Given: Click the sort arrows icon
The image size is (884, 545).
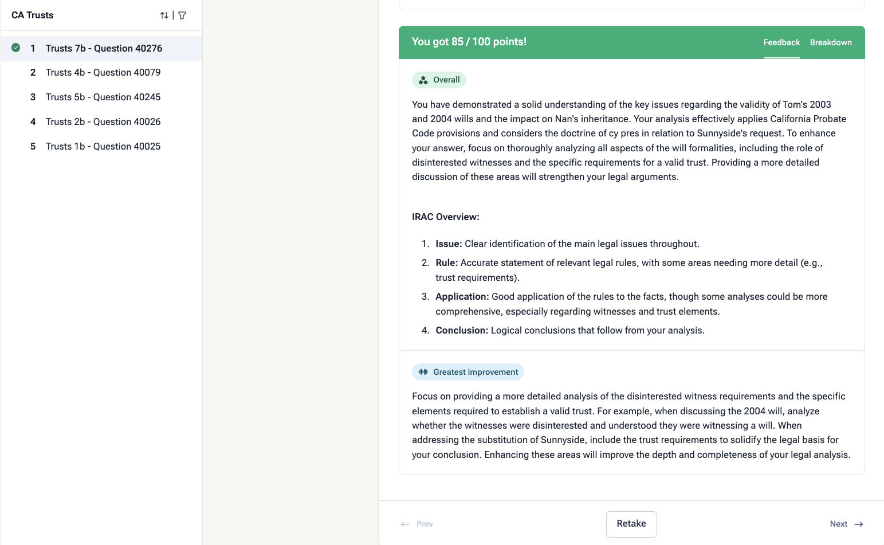Looking at the screenshot, I should tap(164, 15).
